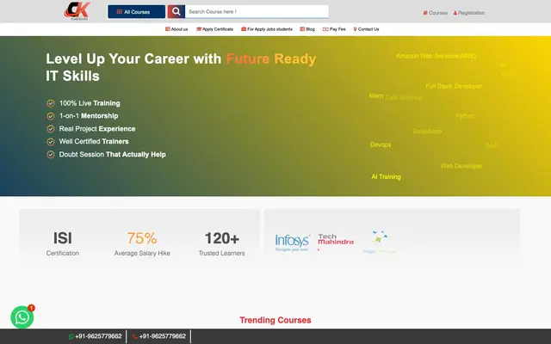The height and width of the screenshot is (344, 551).
Task: Click the Devops course tag
Action: click(381, 144)
